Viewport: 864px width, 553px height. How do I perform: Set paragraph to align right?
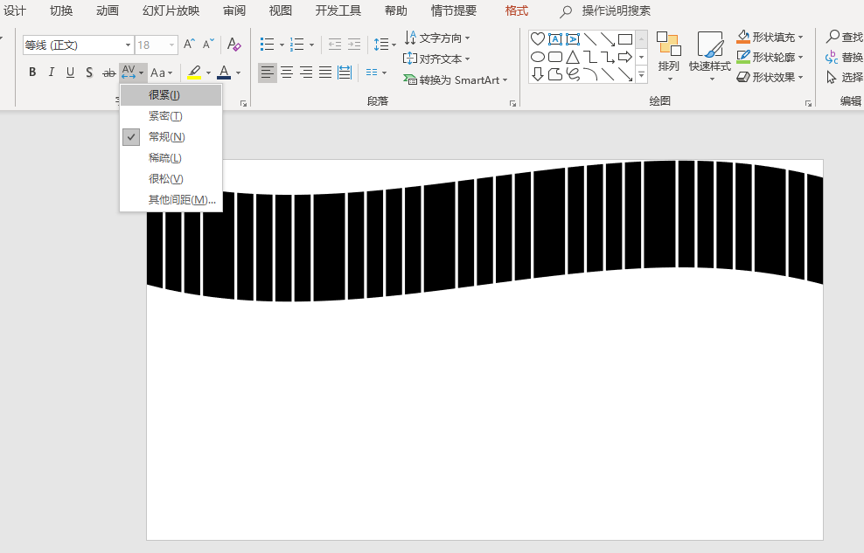(306, 73)
